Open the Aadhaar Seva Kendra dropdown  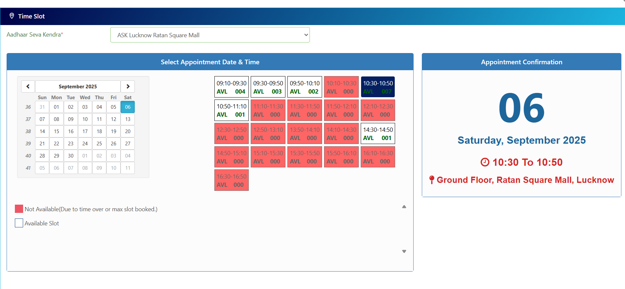pyautogui.click(x=210, y=35)
